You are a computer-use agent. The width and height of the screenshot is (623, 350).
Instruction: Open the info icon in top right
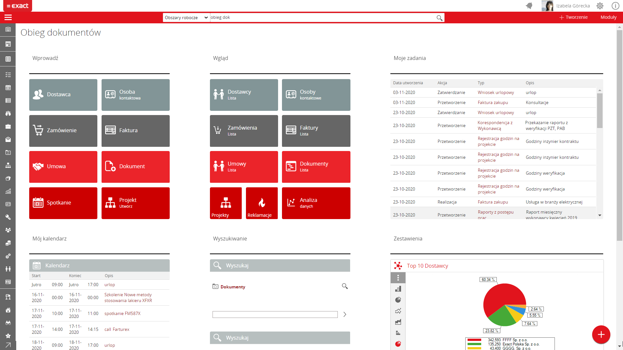click(615, 6)
